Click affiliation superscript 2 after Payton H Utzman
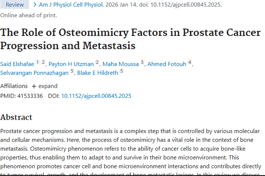 pyautogui.click(x=97, y=62)
